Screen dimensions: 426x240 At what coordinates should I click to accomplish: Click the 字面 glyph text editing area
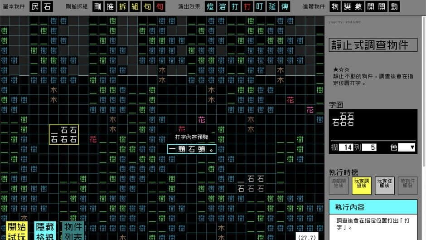click(x=373, y=124)
